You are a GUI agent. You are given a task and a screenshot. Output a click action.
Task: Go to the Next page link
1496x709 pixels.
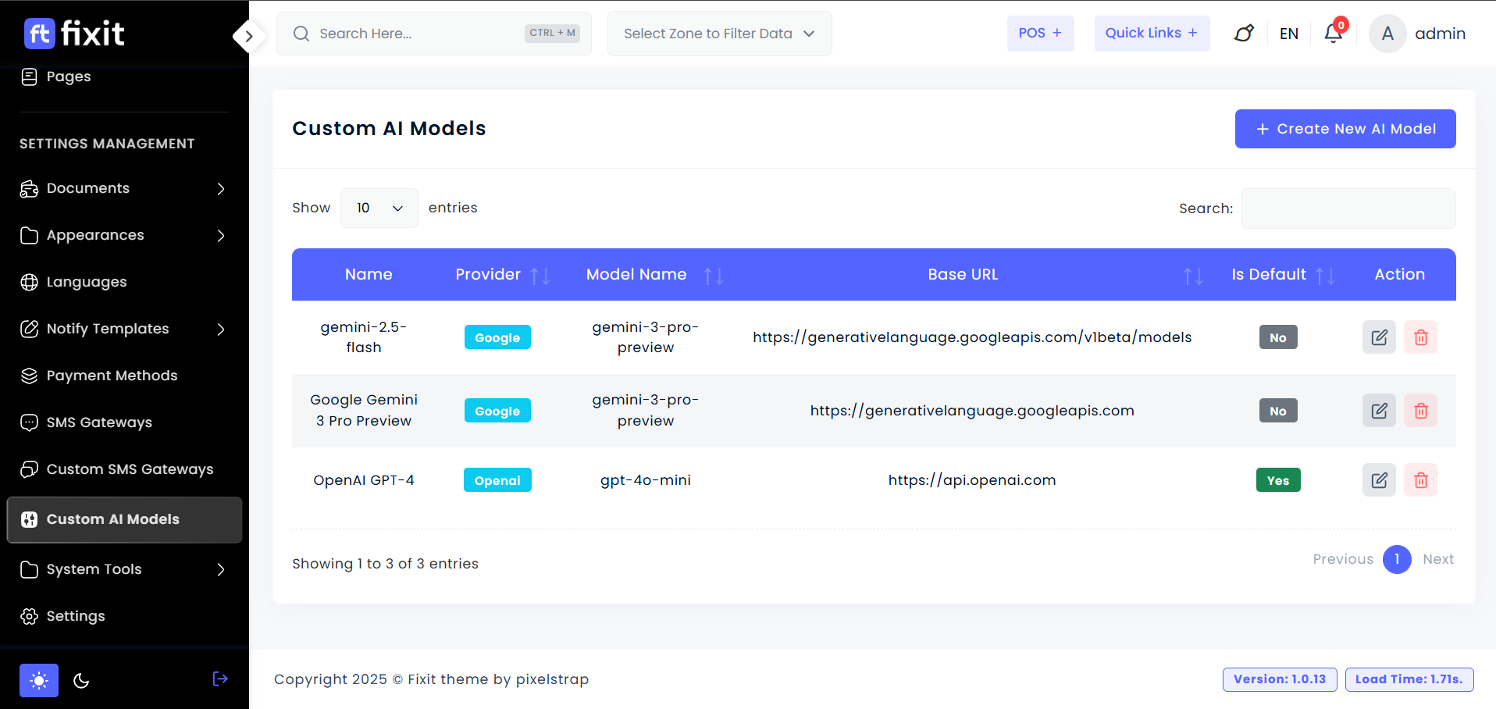pos(1437,559)
